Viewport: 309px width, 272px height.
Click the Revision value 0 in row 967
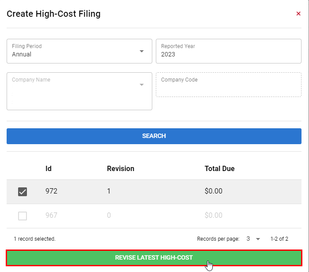point(109,215)
